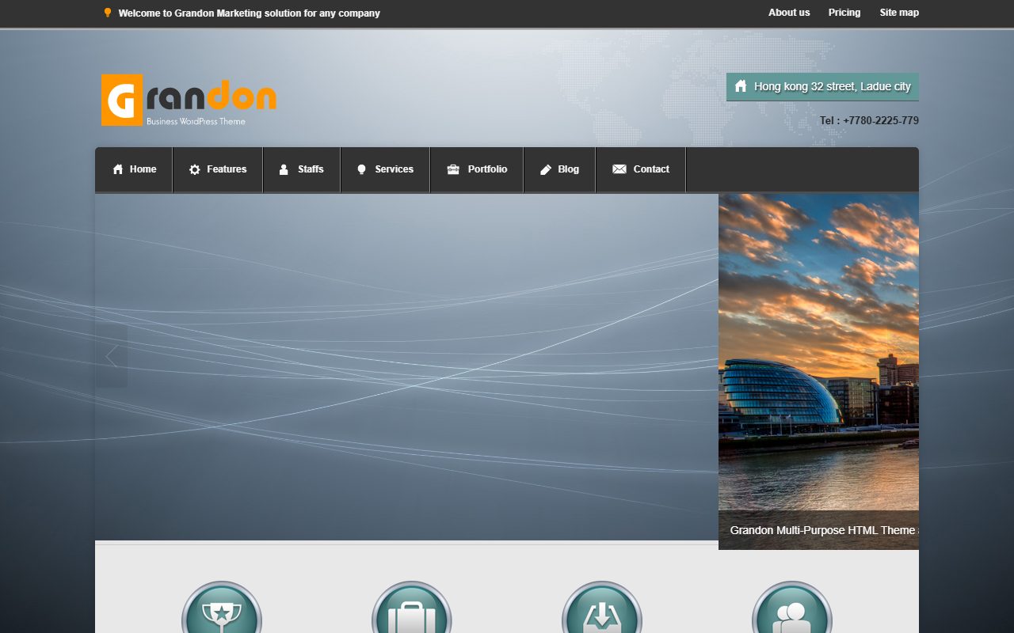Click the Hong kong 32 street address text

point(833,86)
